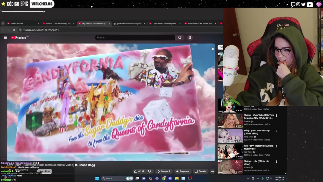Viewport: 323px width, 182px height.
Task: Click the Guardar save button
Action: click(x=200, y=171)
